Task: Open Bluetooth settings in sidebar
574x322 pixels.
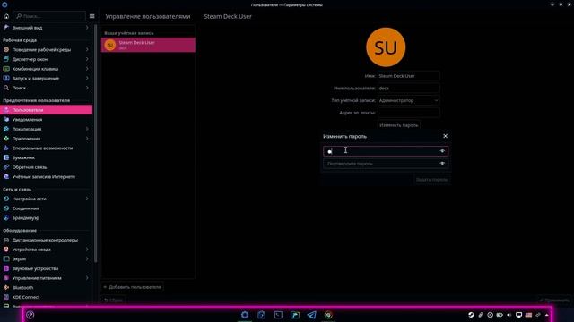Action: click(x=22, y=288)
